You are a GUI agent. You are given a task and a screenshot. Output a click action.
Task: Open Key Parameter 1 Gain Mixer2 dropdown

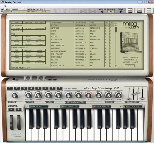[38, 106]
